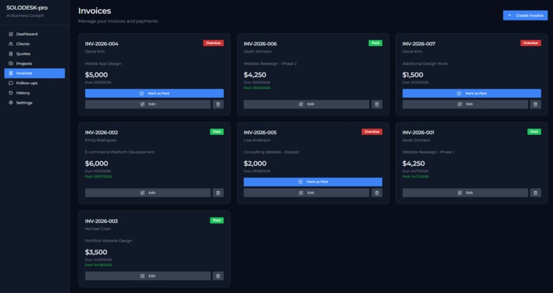Image resolution: width=553 pixels, height=293 pixels.
Task: Click the Invoices page heading
Action: pyautogui.click(x=95, y=11)
